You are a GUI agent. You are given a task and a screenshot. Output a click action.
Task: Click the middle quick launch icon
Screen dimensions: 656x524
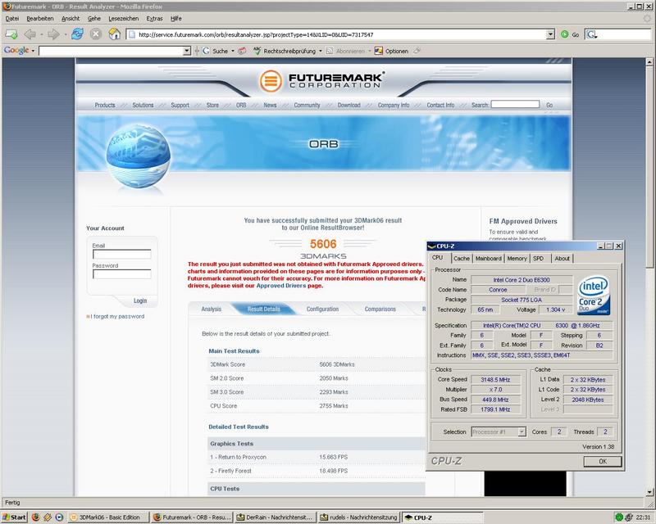pos(48,517)
